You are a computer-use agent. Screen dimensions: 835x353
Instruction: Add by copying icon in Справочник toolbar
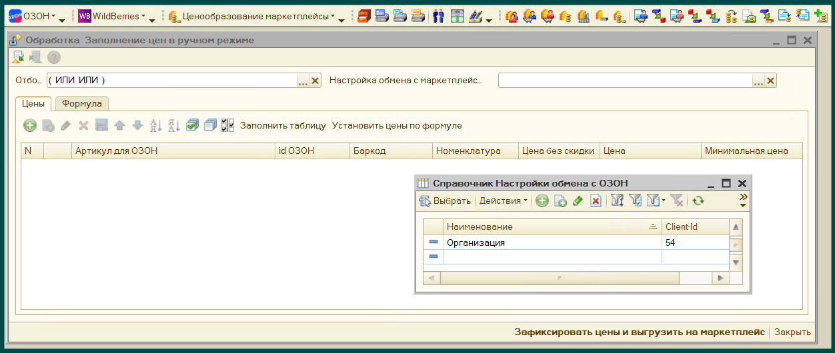coord(560,200)
